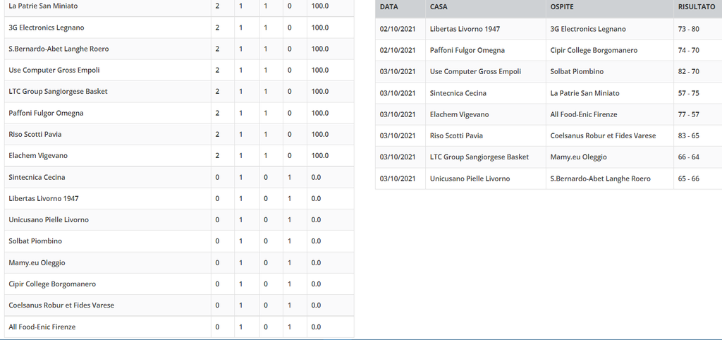This screenshot has height=340, width=722.
Task: Click guest team 3G Electronics Legnano in results
Action: [588, 29]
